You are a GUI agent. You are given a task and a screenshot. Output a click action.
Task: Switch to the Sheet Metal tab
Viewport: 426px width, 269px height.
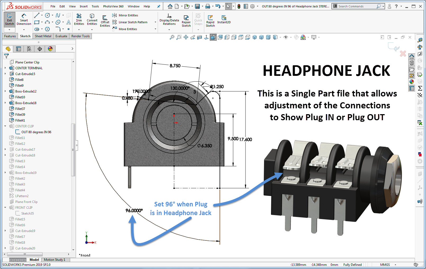tap(43, 36)
